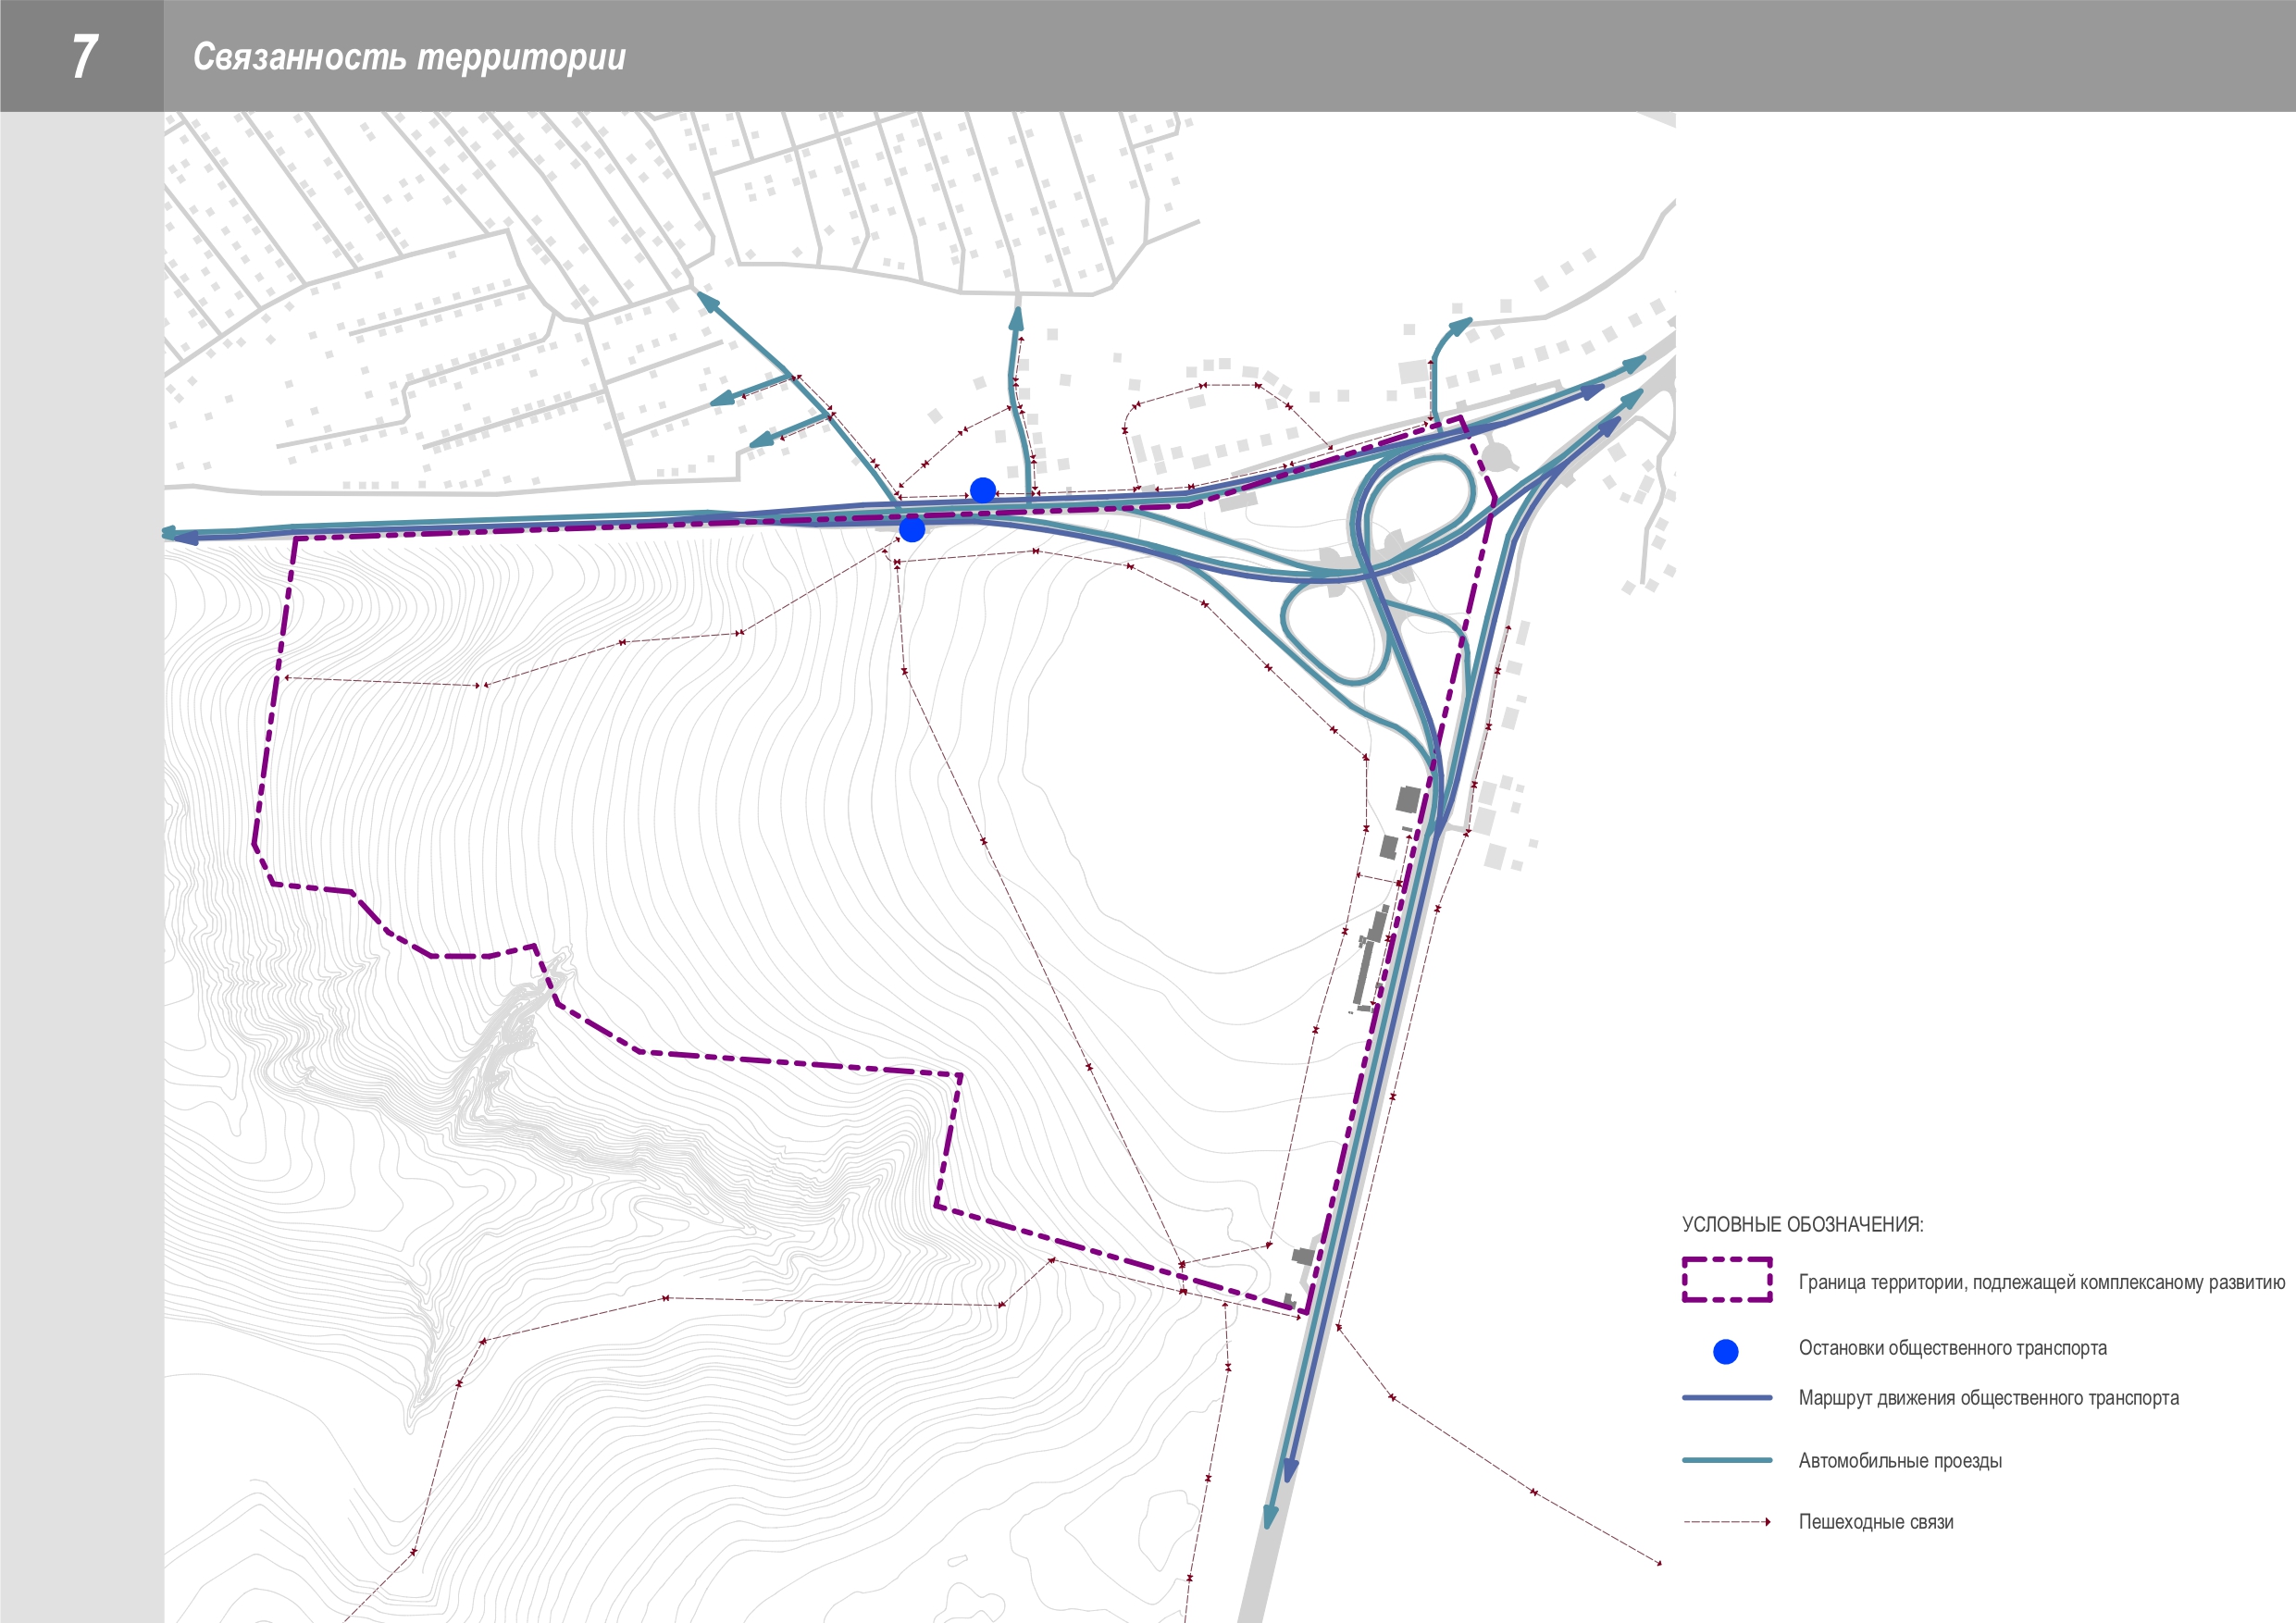Click the 'Пешеходные связи' legend label
Viewport: 2296px width, 1623px height.
[x=1875, y=1522]
